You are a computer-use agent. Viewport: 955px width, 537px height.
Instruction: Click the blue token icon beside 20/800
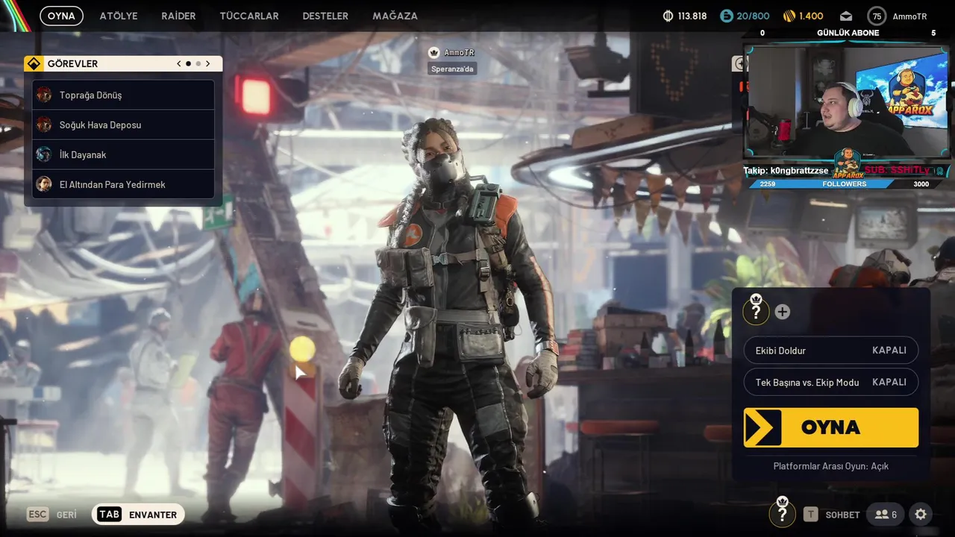pyautogui.click(x=726, y=16)
